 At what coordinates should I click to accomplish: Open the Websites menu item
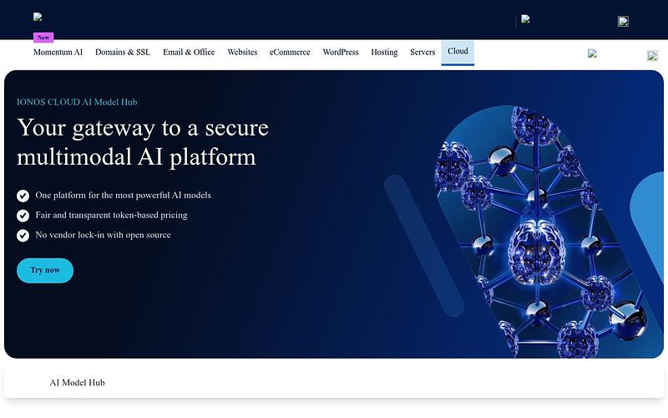click(242, 53)
